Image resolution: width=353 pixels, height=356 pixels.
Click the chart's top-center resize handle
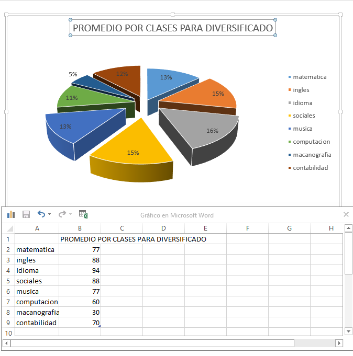173,15
